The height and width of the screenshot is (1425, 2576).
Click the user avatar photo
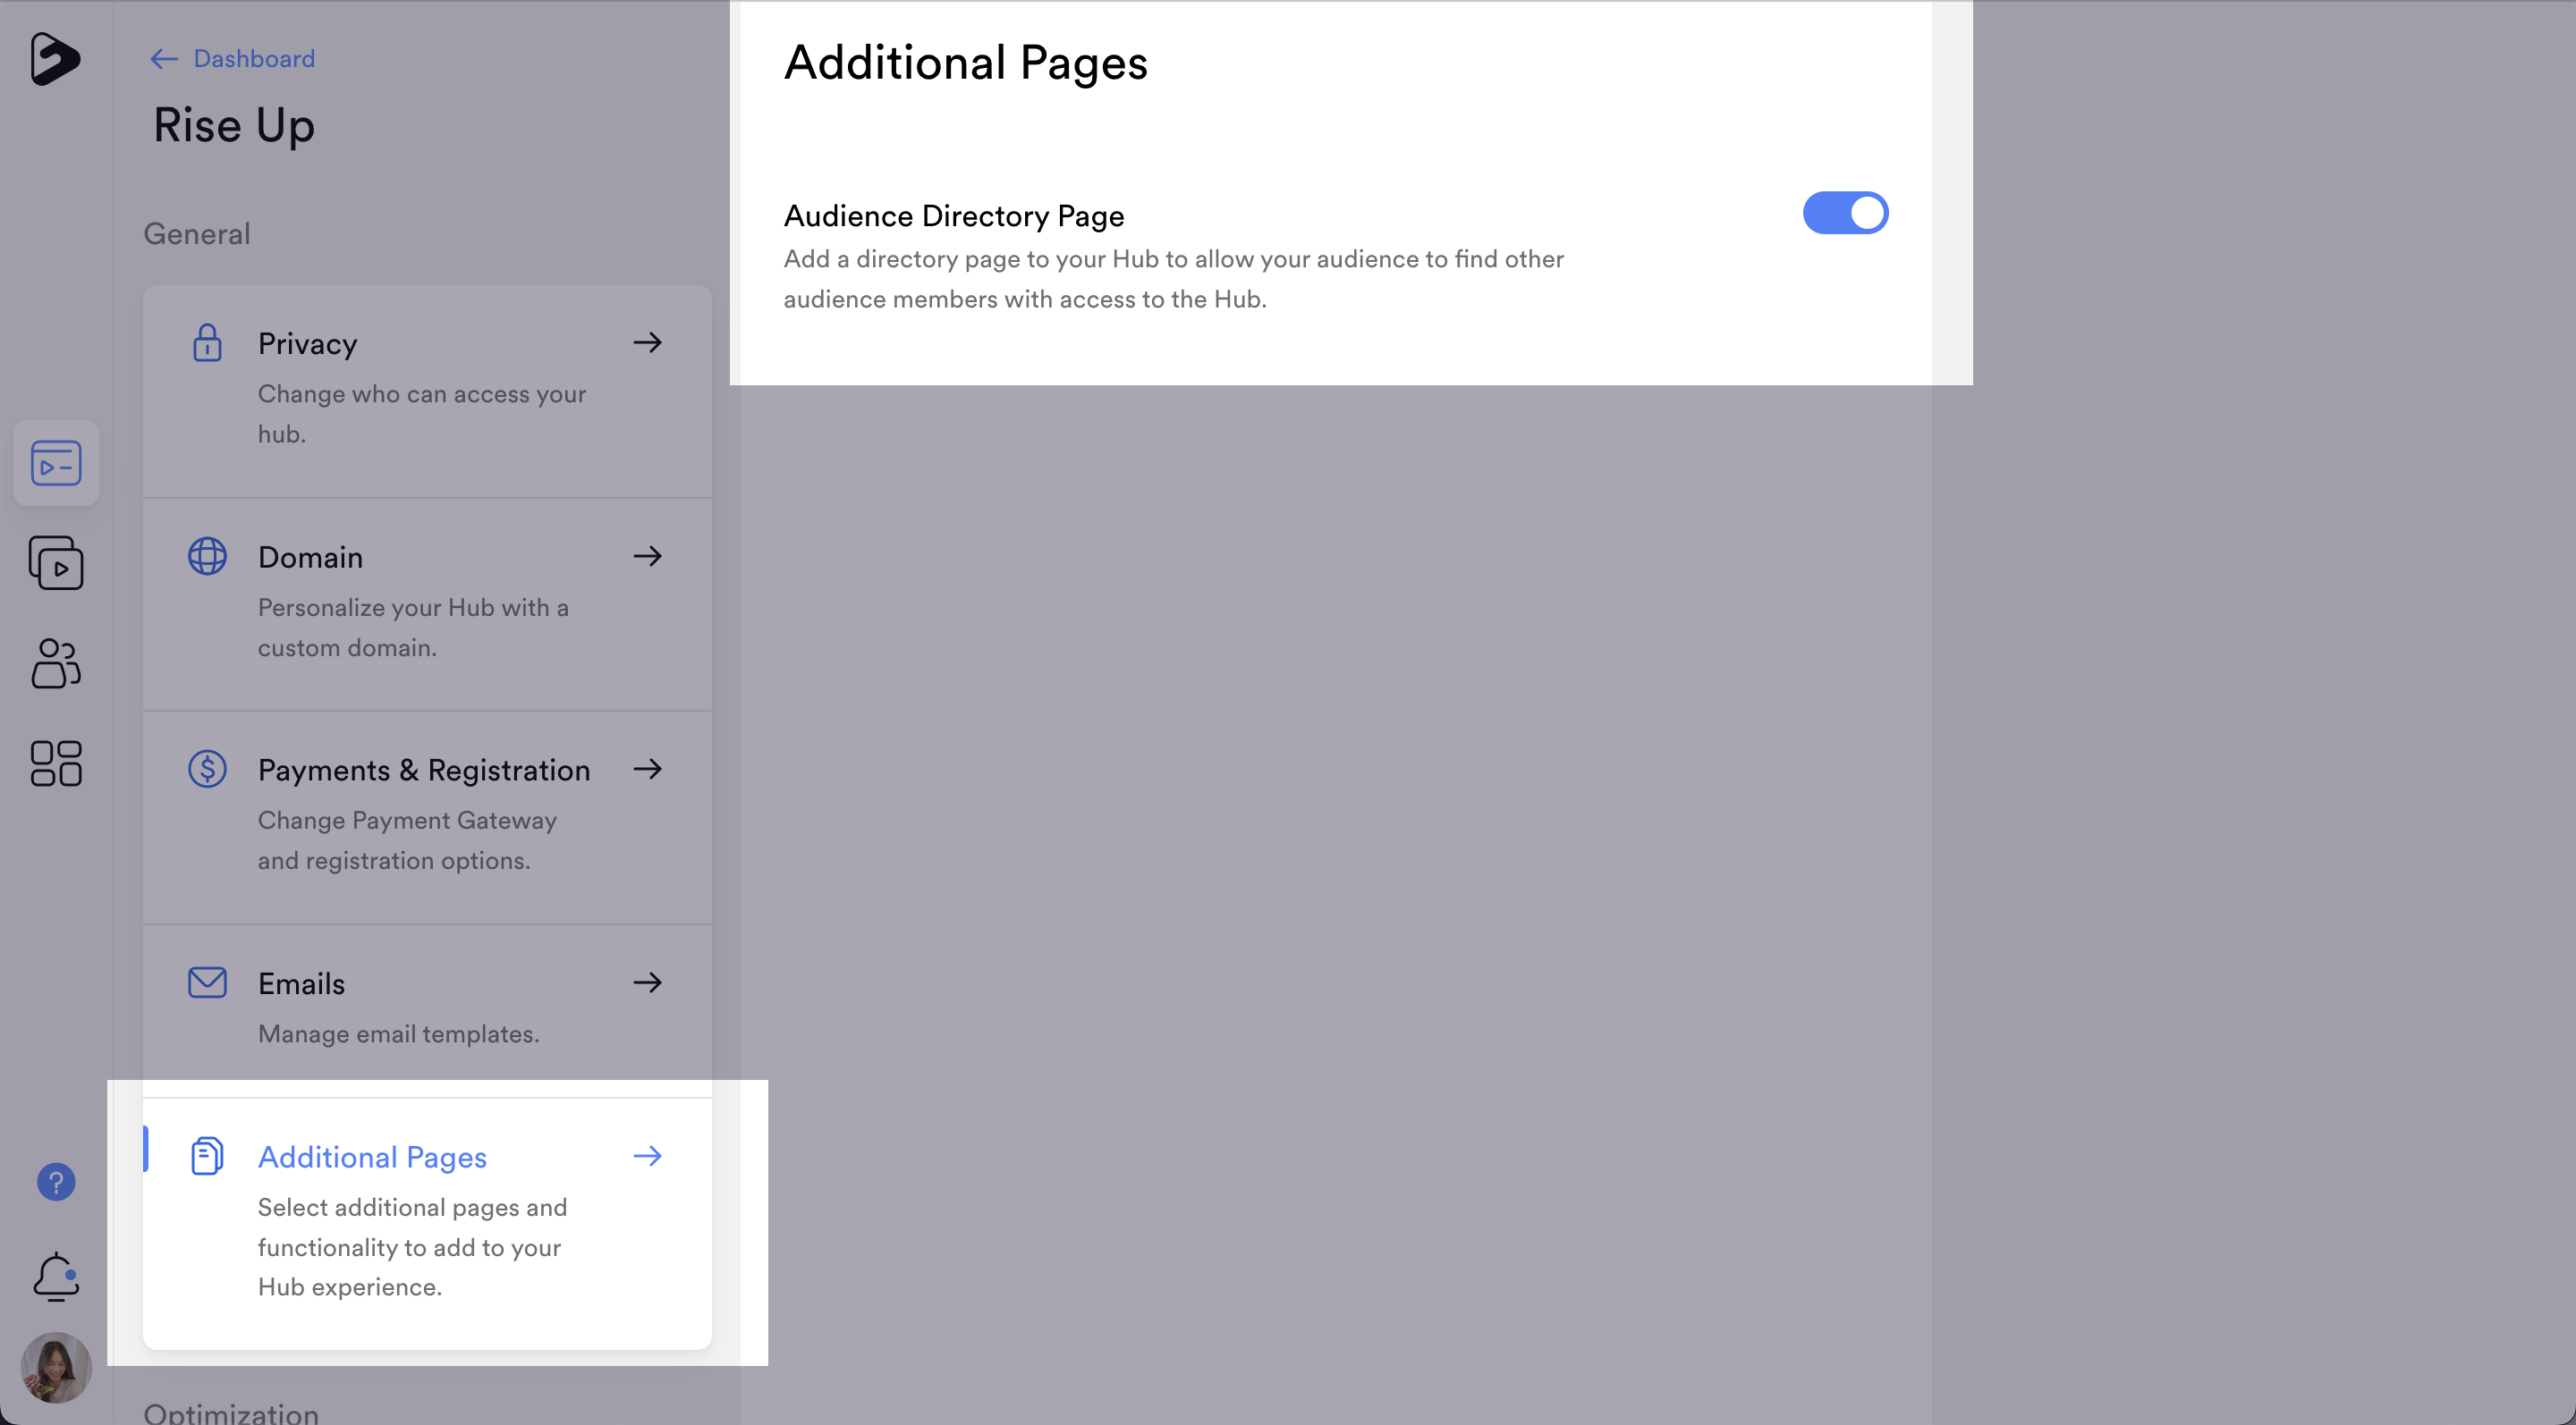[56, 1367]
